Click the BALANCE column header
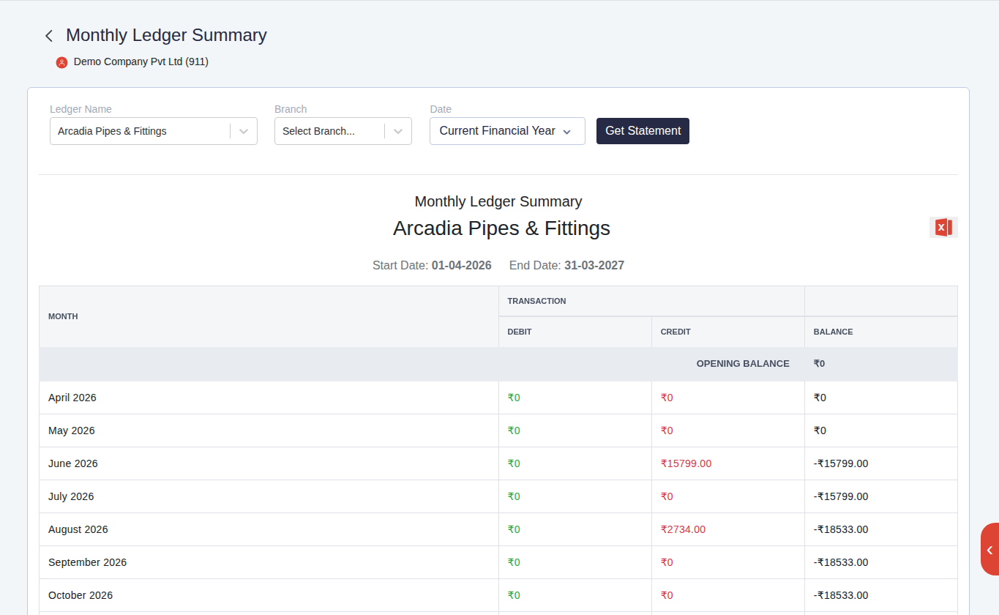 point(880,332)
